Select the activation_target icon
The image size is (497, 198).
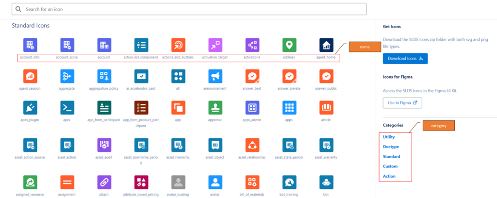[x=215, y=45]
